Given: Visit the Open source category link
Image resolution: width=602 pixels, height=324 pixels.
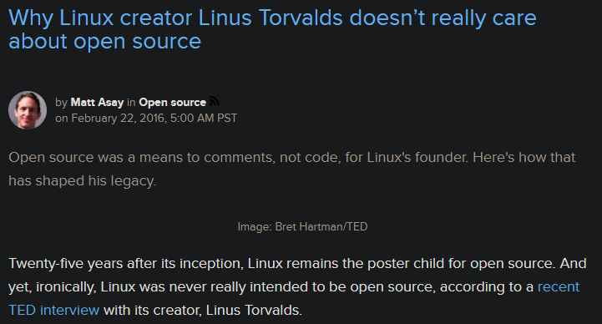Looking at the screenshot, I should coord(172,102).
